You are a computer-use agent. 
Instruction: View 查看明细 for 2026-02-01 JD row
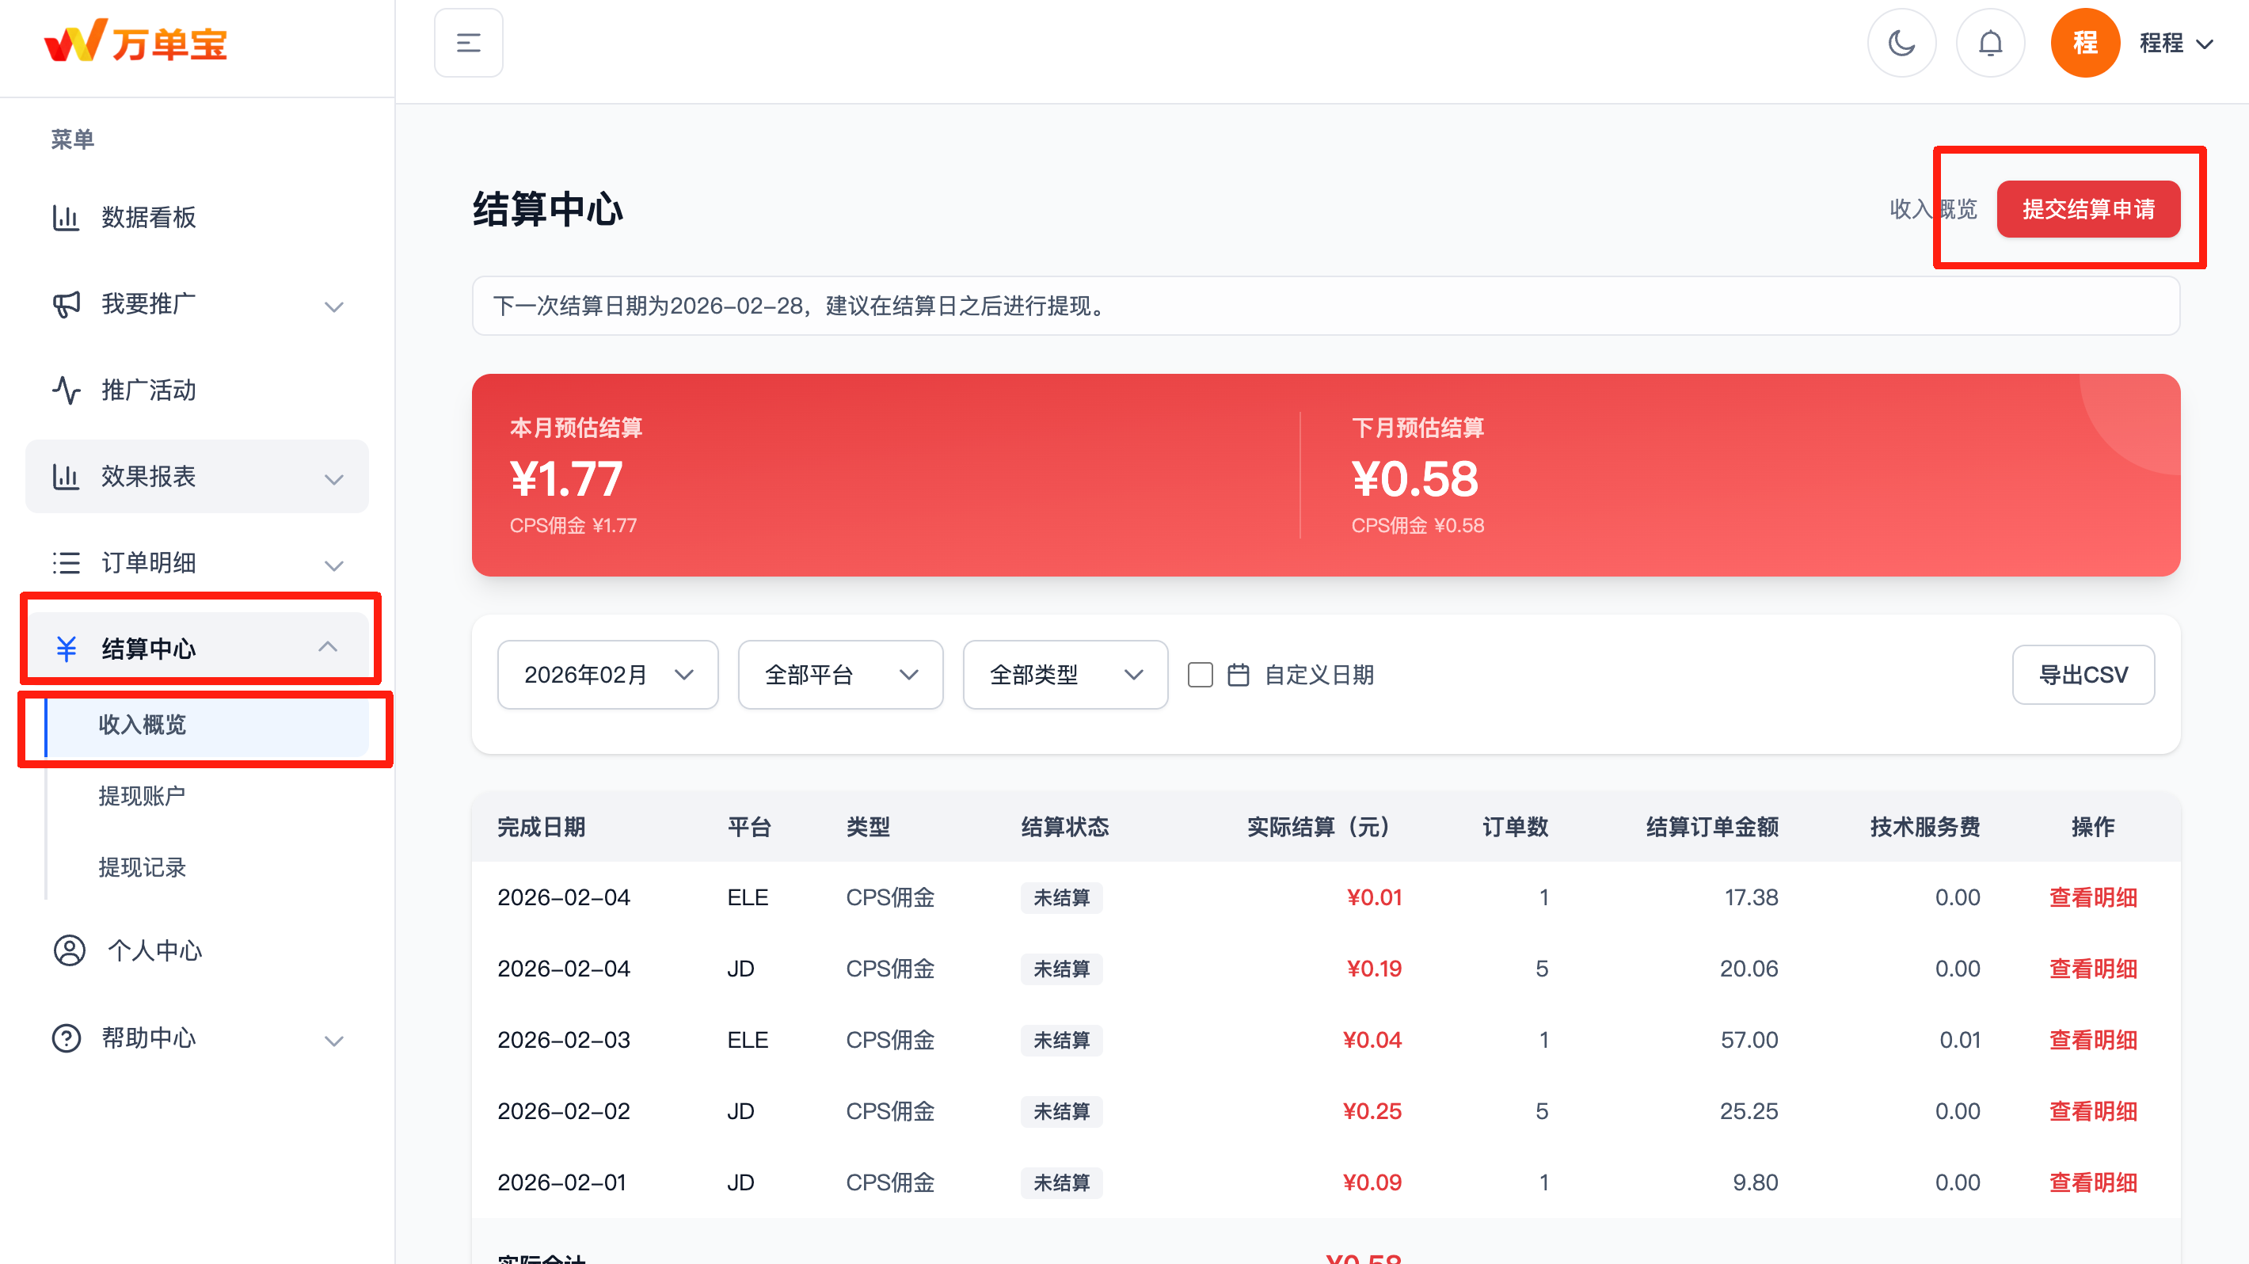[2093, 1182]
